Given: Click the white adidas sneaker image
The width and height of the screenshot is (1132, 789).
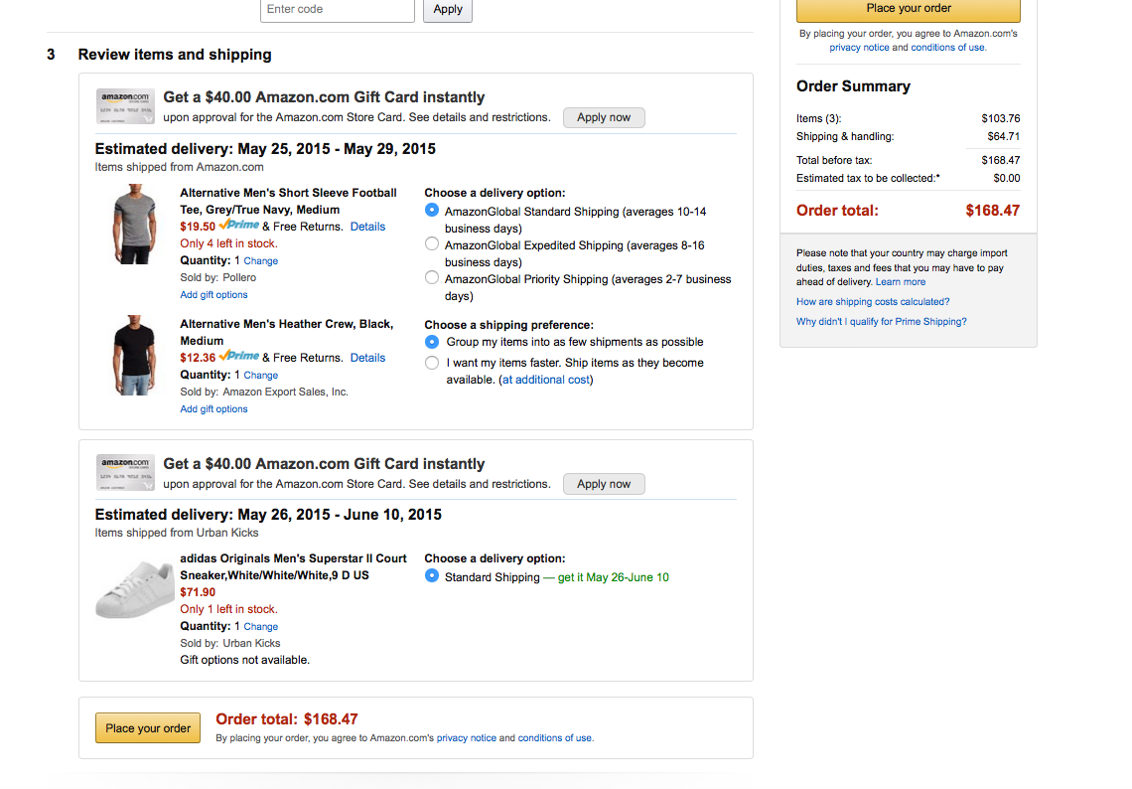Looking at the screenshot, I should click(x=133, y=589).
